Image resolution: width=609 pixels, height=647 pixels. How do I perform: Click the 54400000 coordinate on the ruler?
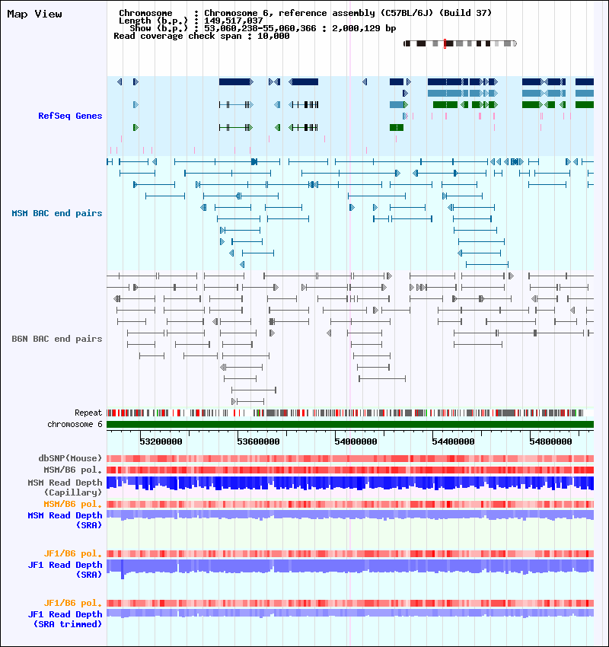pyautogui.click(x=453, y=441)
